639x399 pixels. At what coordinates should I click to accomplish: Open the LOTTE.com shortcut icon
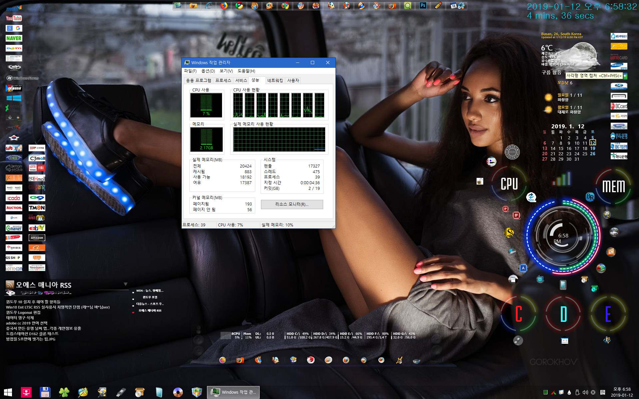pos(14,268)
